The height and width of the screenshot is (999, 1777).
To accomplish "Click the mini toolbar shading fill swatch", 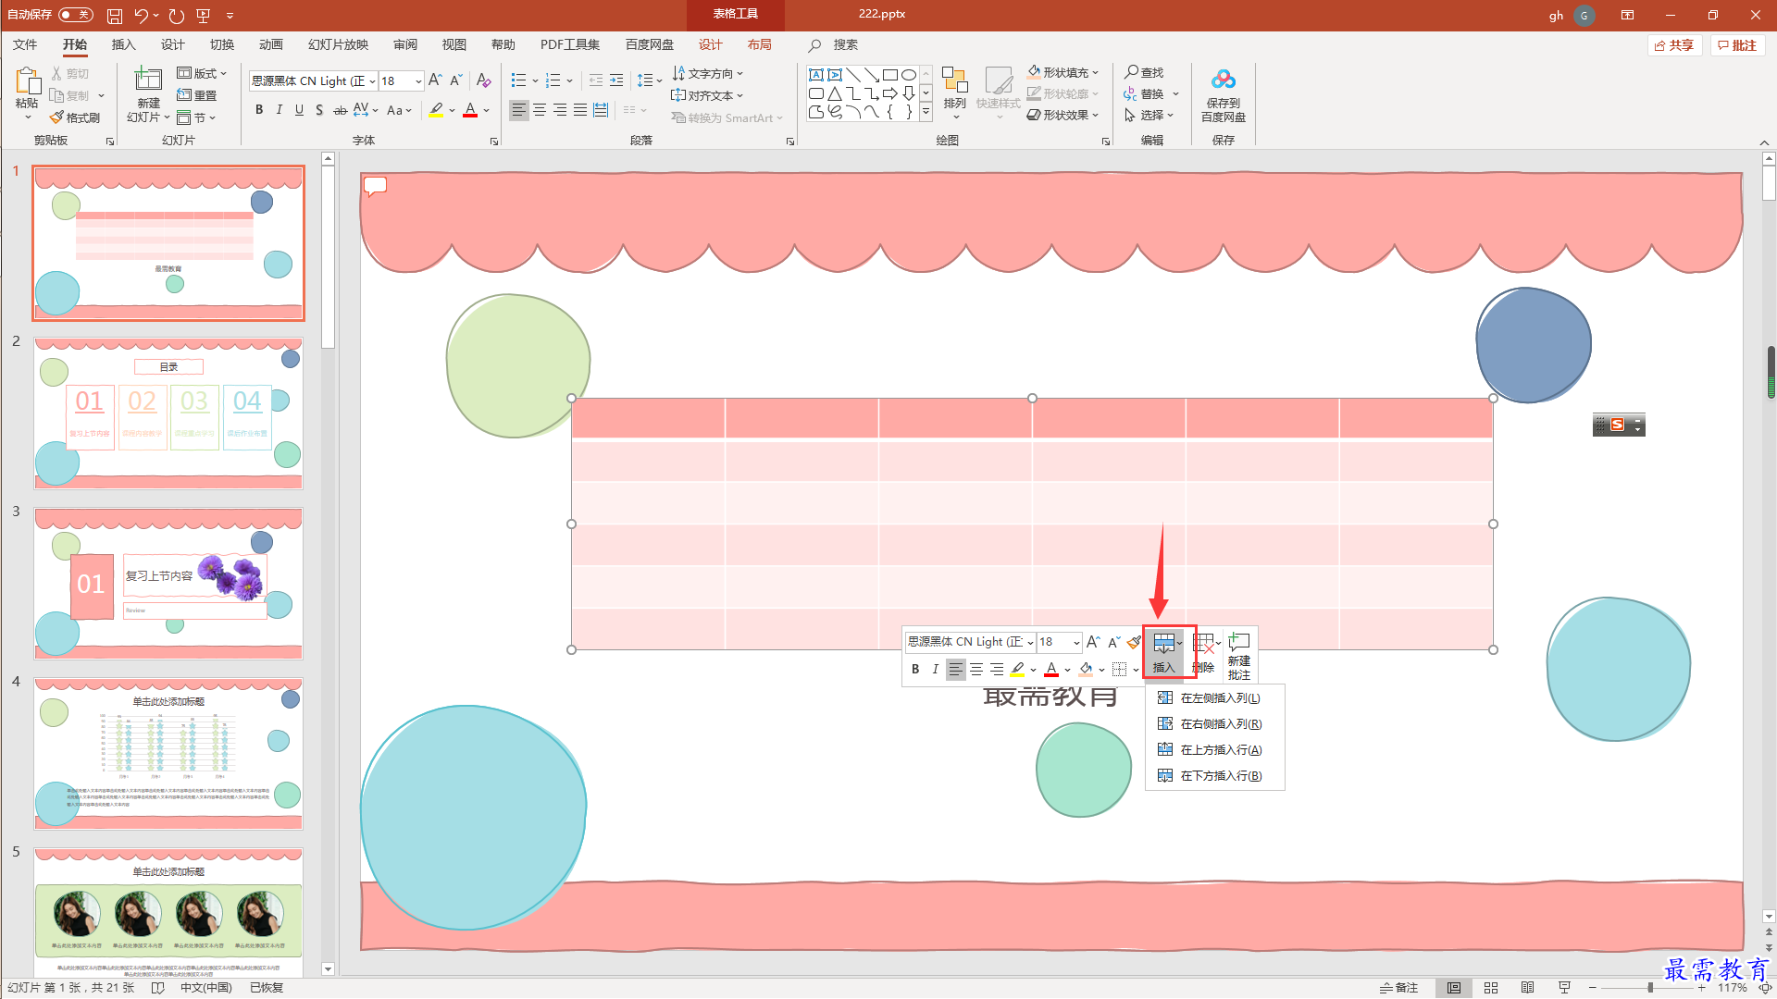I will 1086,669.
